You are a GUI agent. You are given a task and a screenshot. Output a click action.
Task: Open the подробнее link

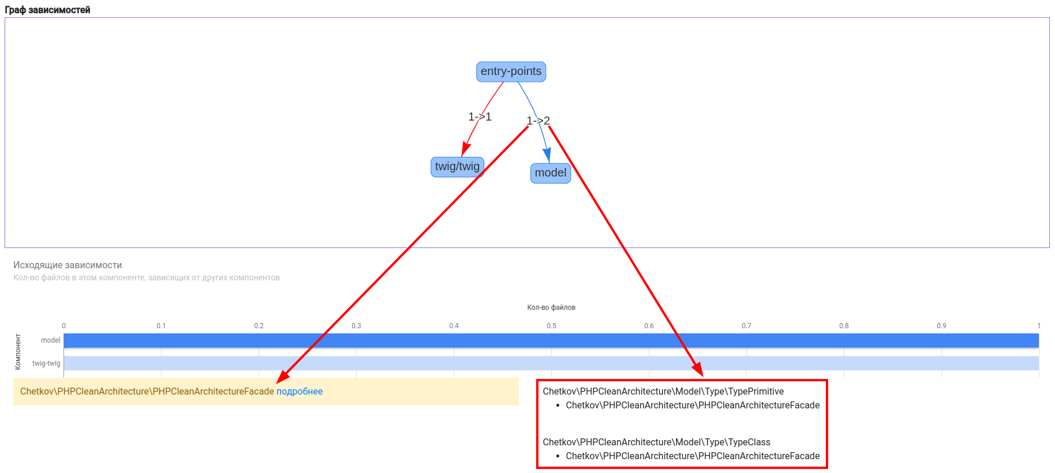coord(300,392)
